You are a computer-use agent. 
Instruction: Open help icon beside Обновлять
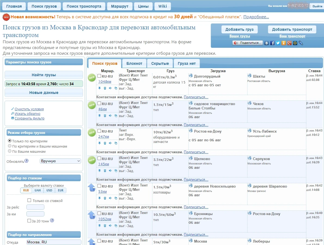click(x=26, y=161)
